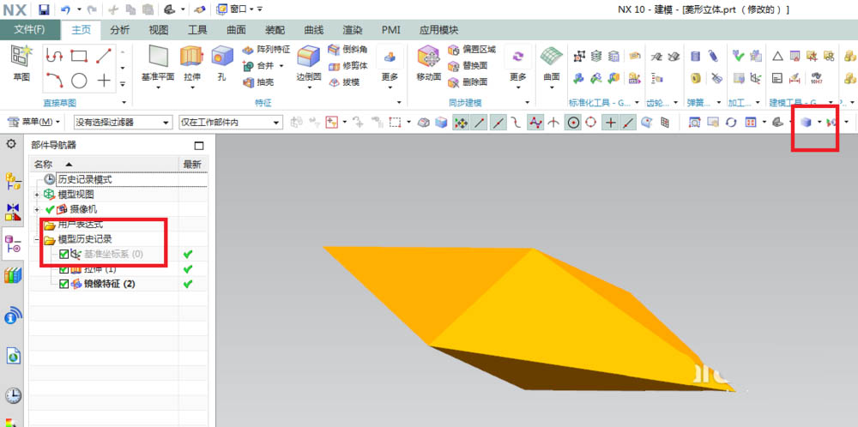Click the 倒斜角 chamfer button
858x427 pixels.
click(347, 50)
